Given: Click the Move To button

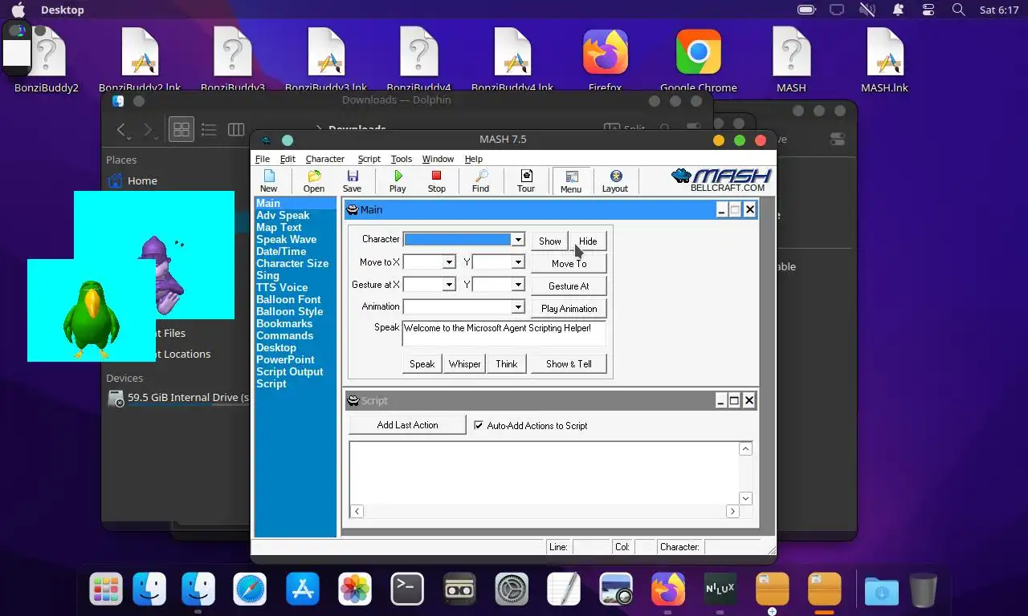Looking at the screenshot, I should point(569,263).
